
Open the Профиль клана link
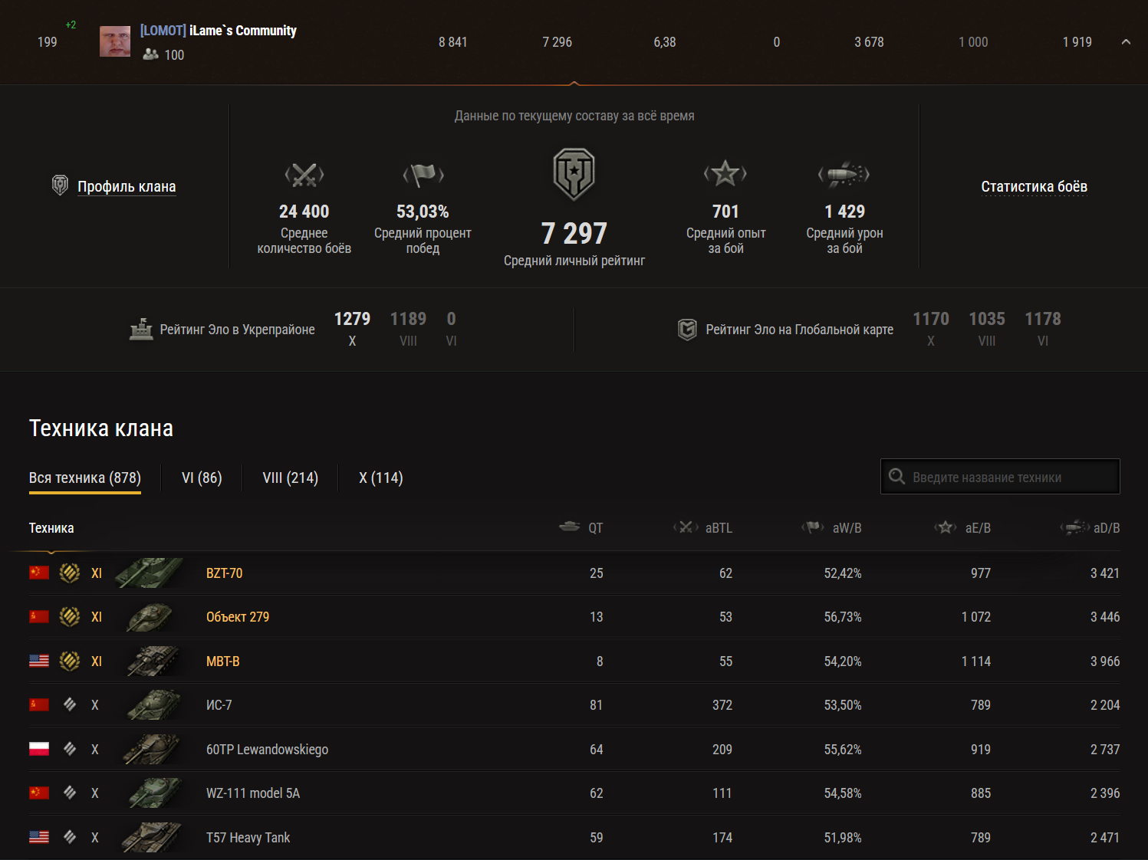127,186
